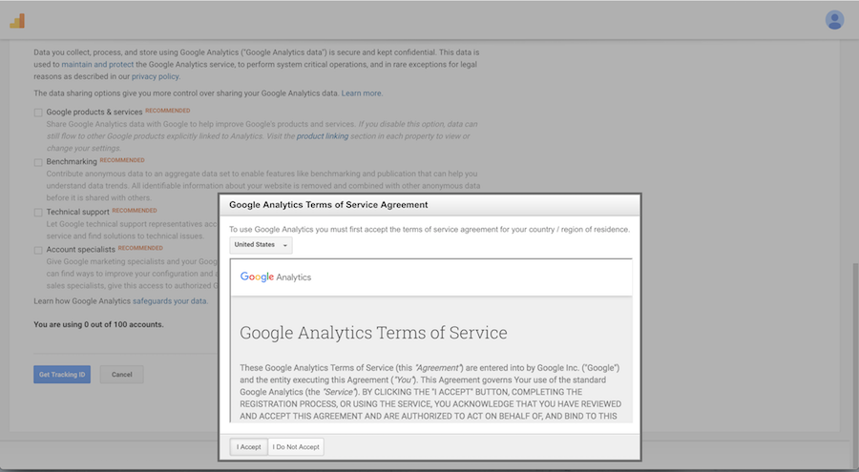Click the Google products & services label
859x472 pixels.
tap(94, 112)
